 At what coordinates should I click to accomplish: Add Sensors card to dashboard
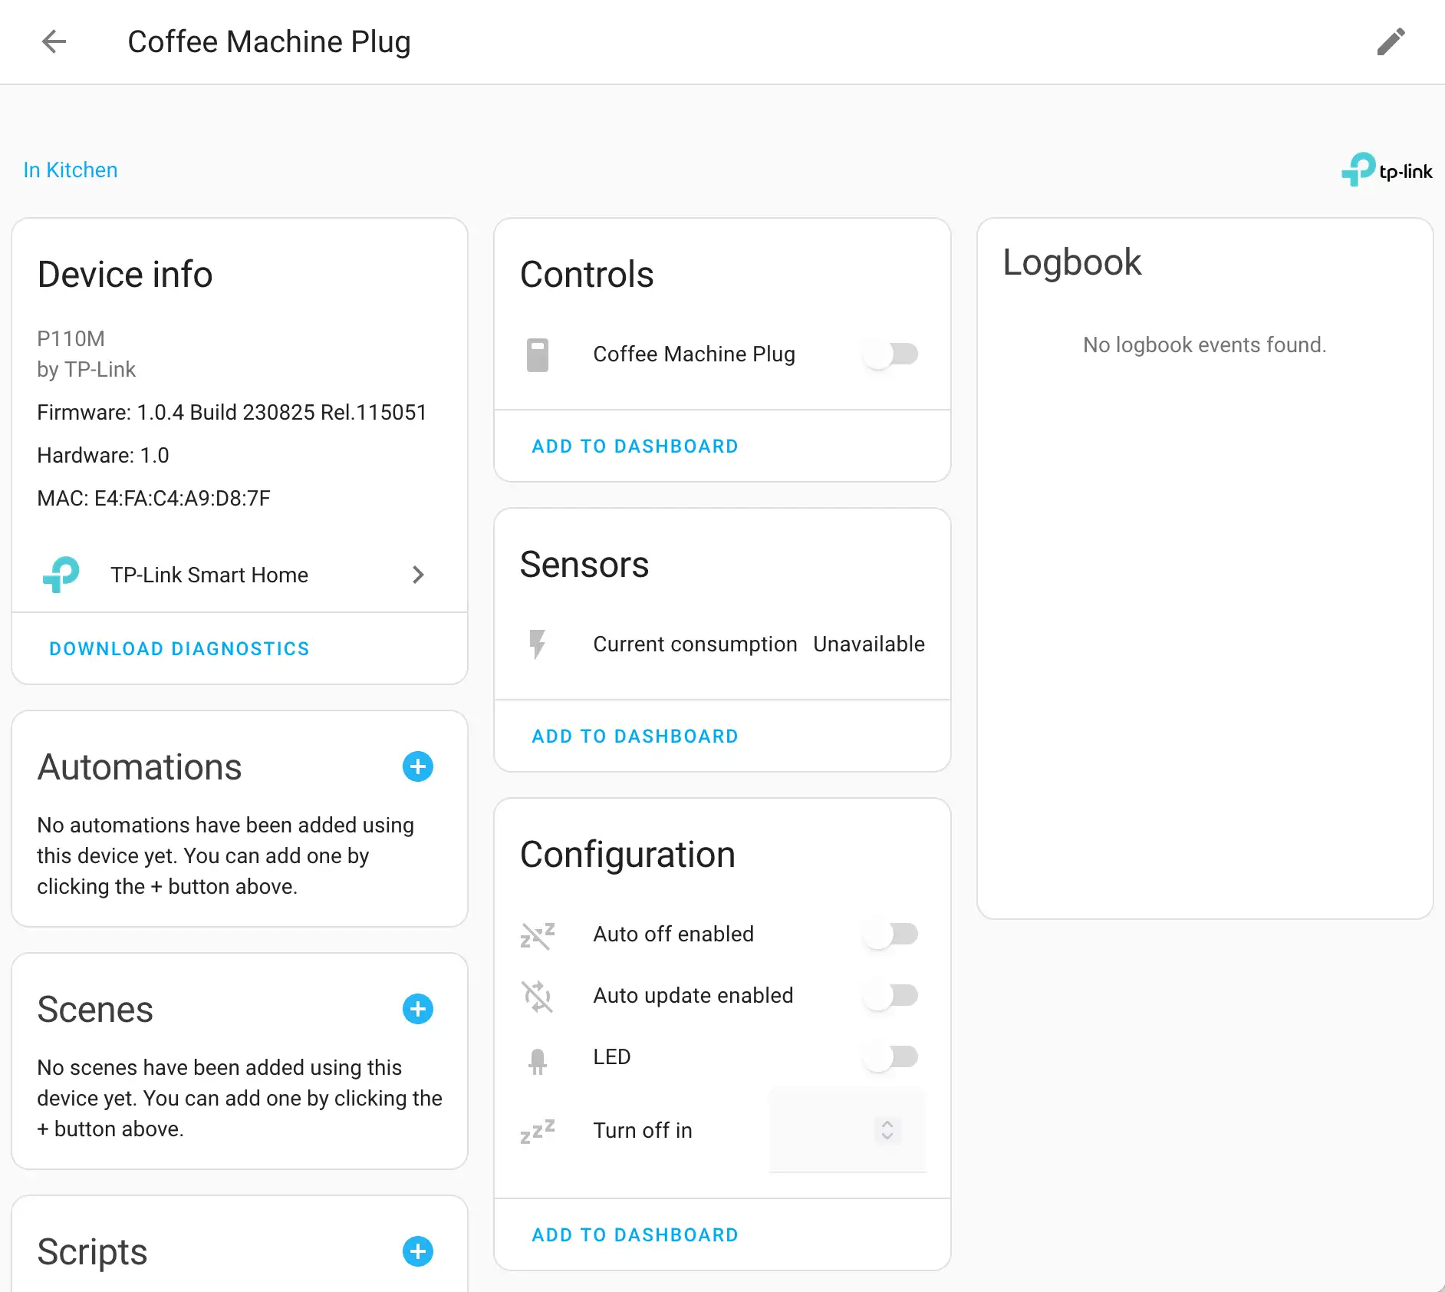point(635,736)
